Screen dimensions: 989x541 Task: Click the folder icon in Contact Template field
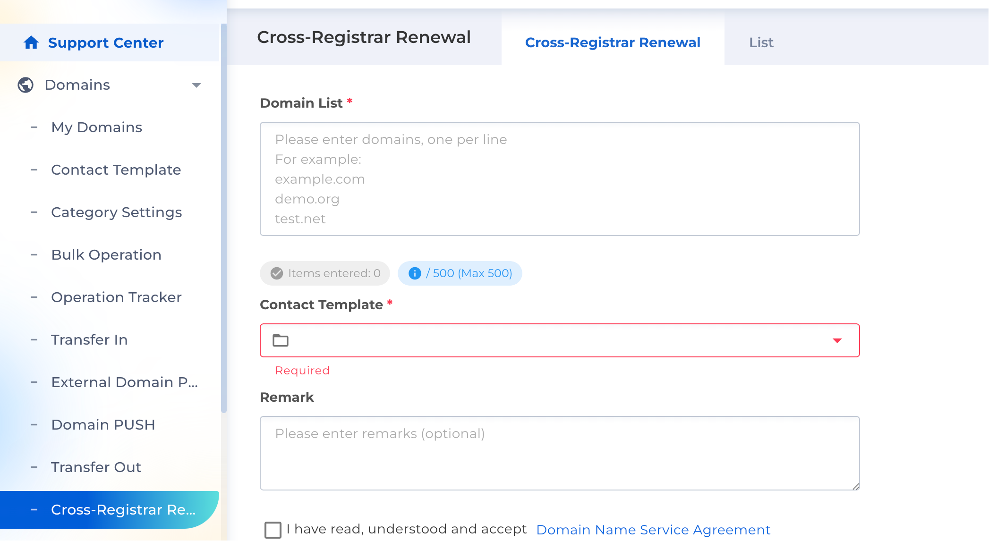tap(281, 340)
